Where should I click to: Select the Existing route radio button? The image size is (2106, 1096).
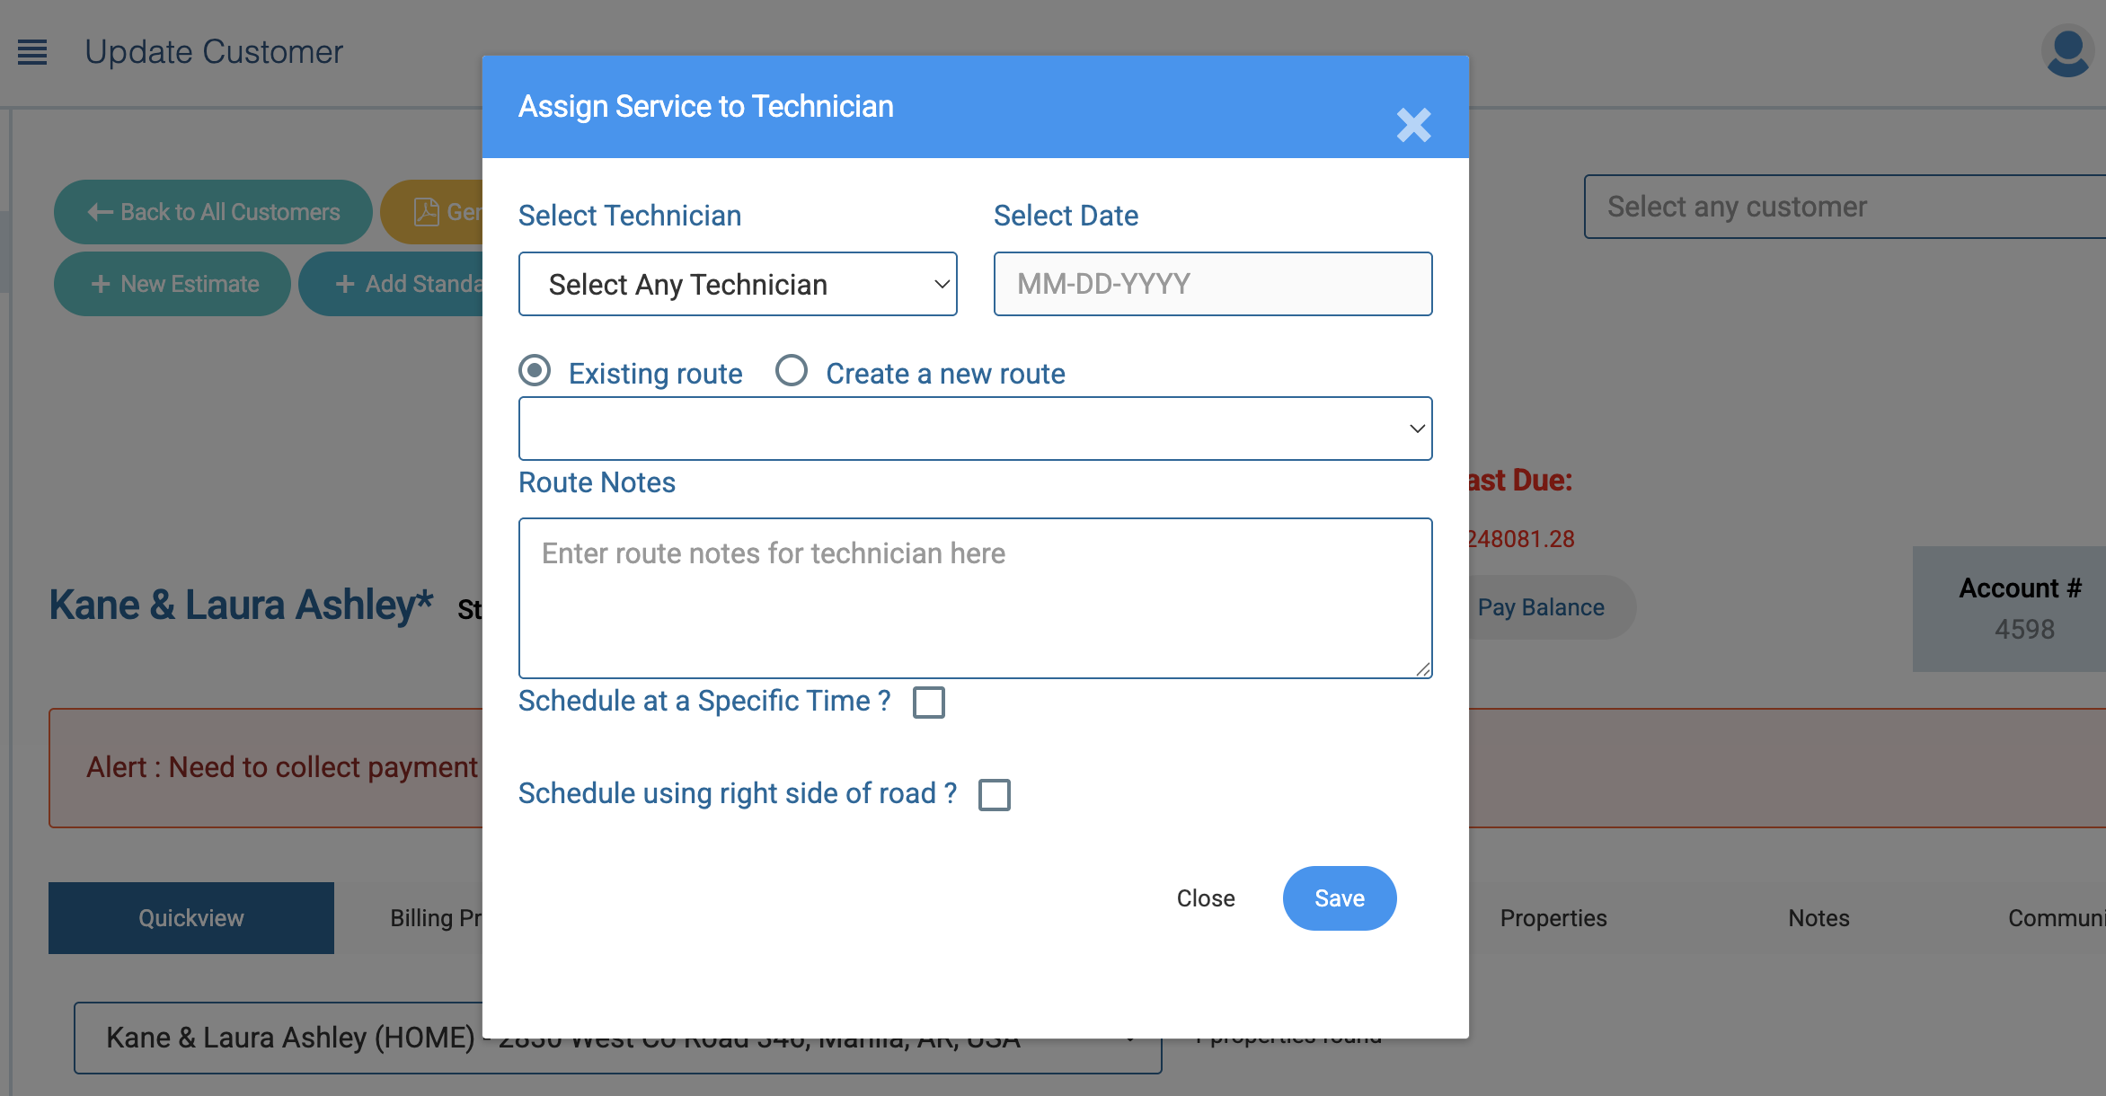coord(535,371)
